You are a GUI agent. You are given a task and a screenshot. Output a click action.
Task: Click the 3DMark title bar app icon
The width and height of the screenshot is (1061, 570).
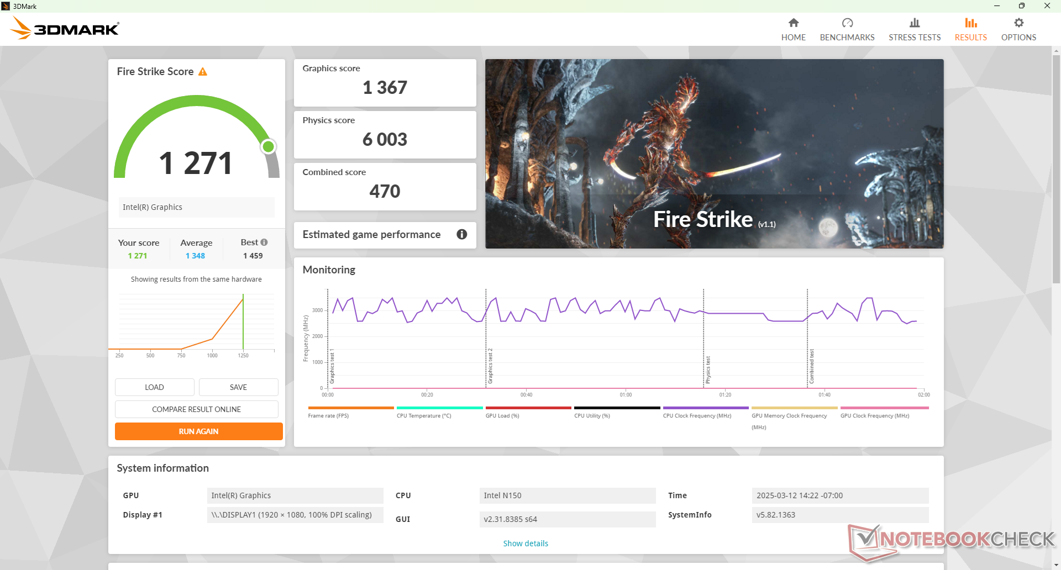point(6,6)
